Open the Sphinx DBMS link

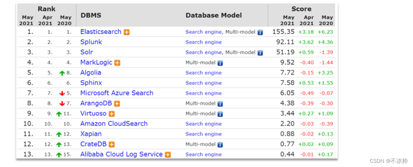point(91,83)
